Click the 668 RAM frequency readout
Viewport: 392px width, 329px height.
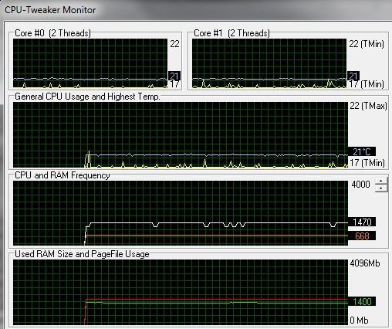tap(362, 236)
